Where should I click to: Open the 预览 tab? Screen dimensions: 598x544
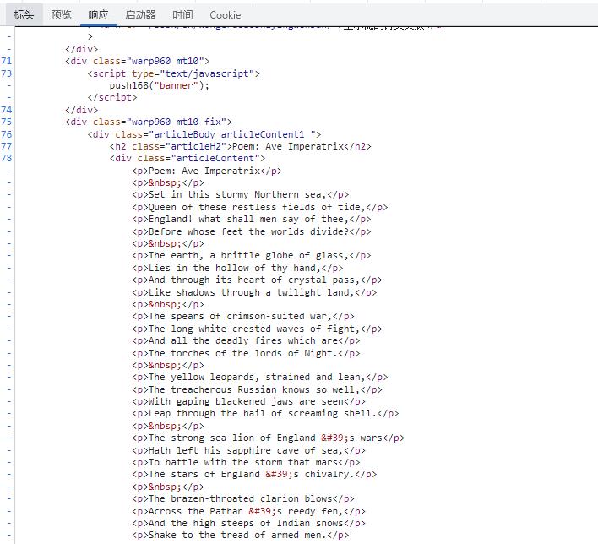pyautogui.click(x=61, y=15)
